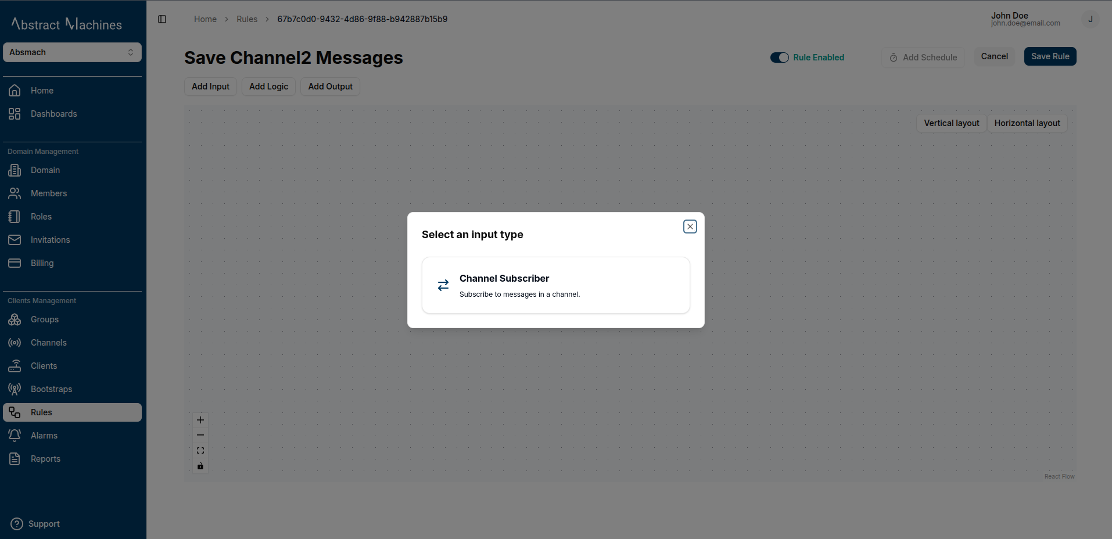The width and height of the screenshot is (1112, 539).
Task: Click the Cancel button
Action: tap(994, 56)
